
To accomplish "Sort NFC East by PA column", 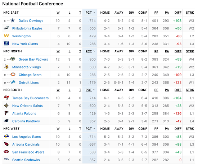I will [x=167, y=13].
